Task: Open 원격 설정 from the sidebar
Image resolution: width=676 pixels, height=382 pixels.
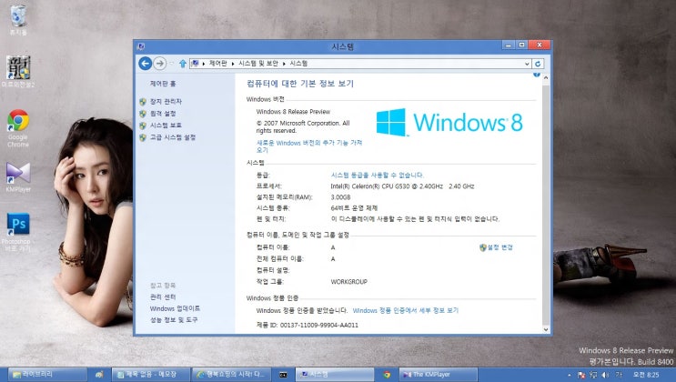Action: point(163,114)
